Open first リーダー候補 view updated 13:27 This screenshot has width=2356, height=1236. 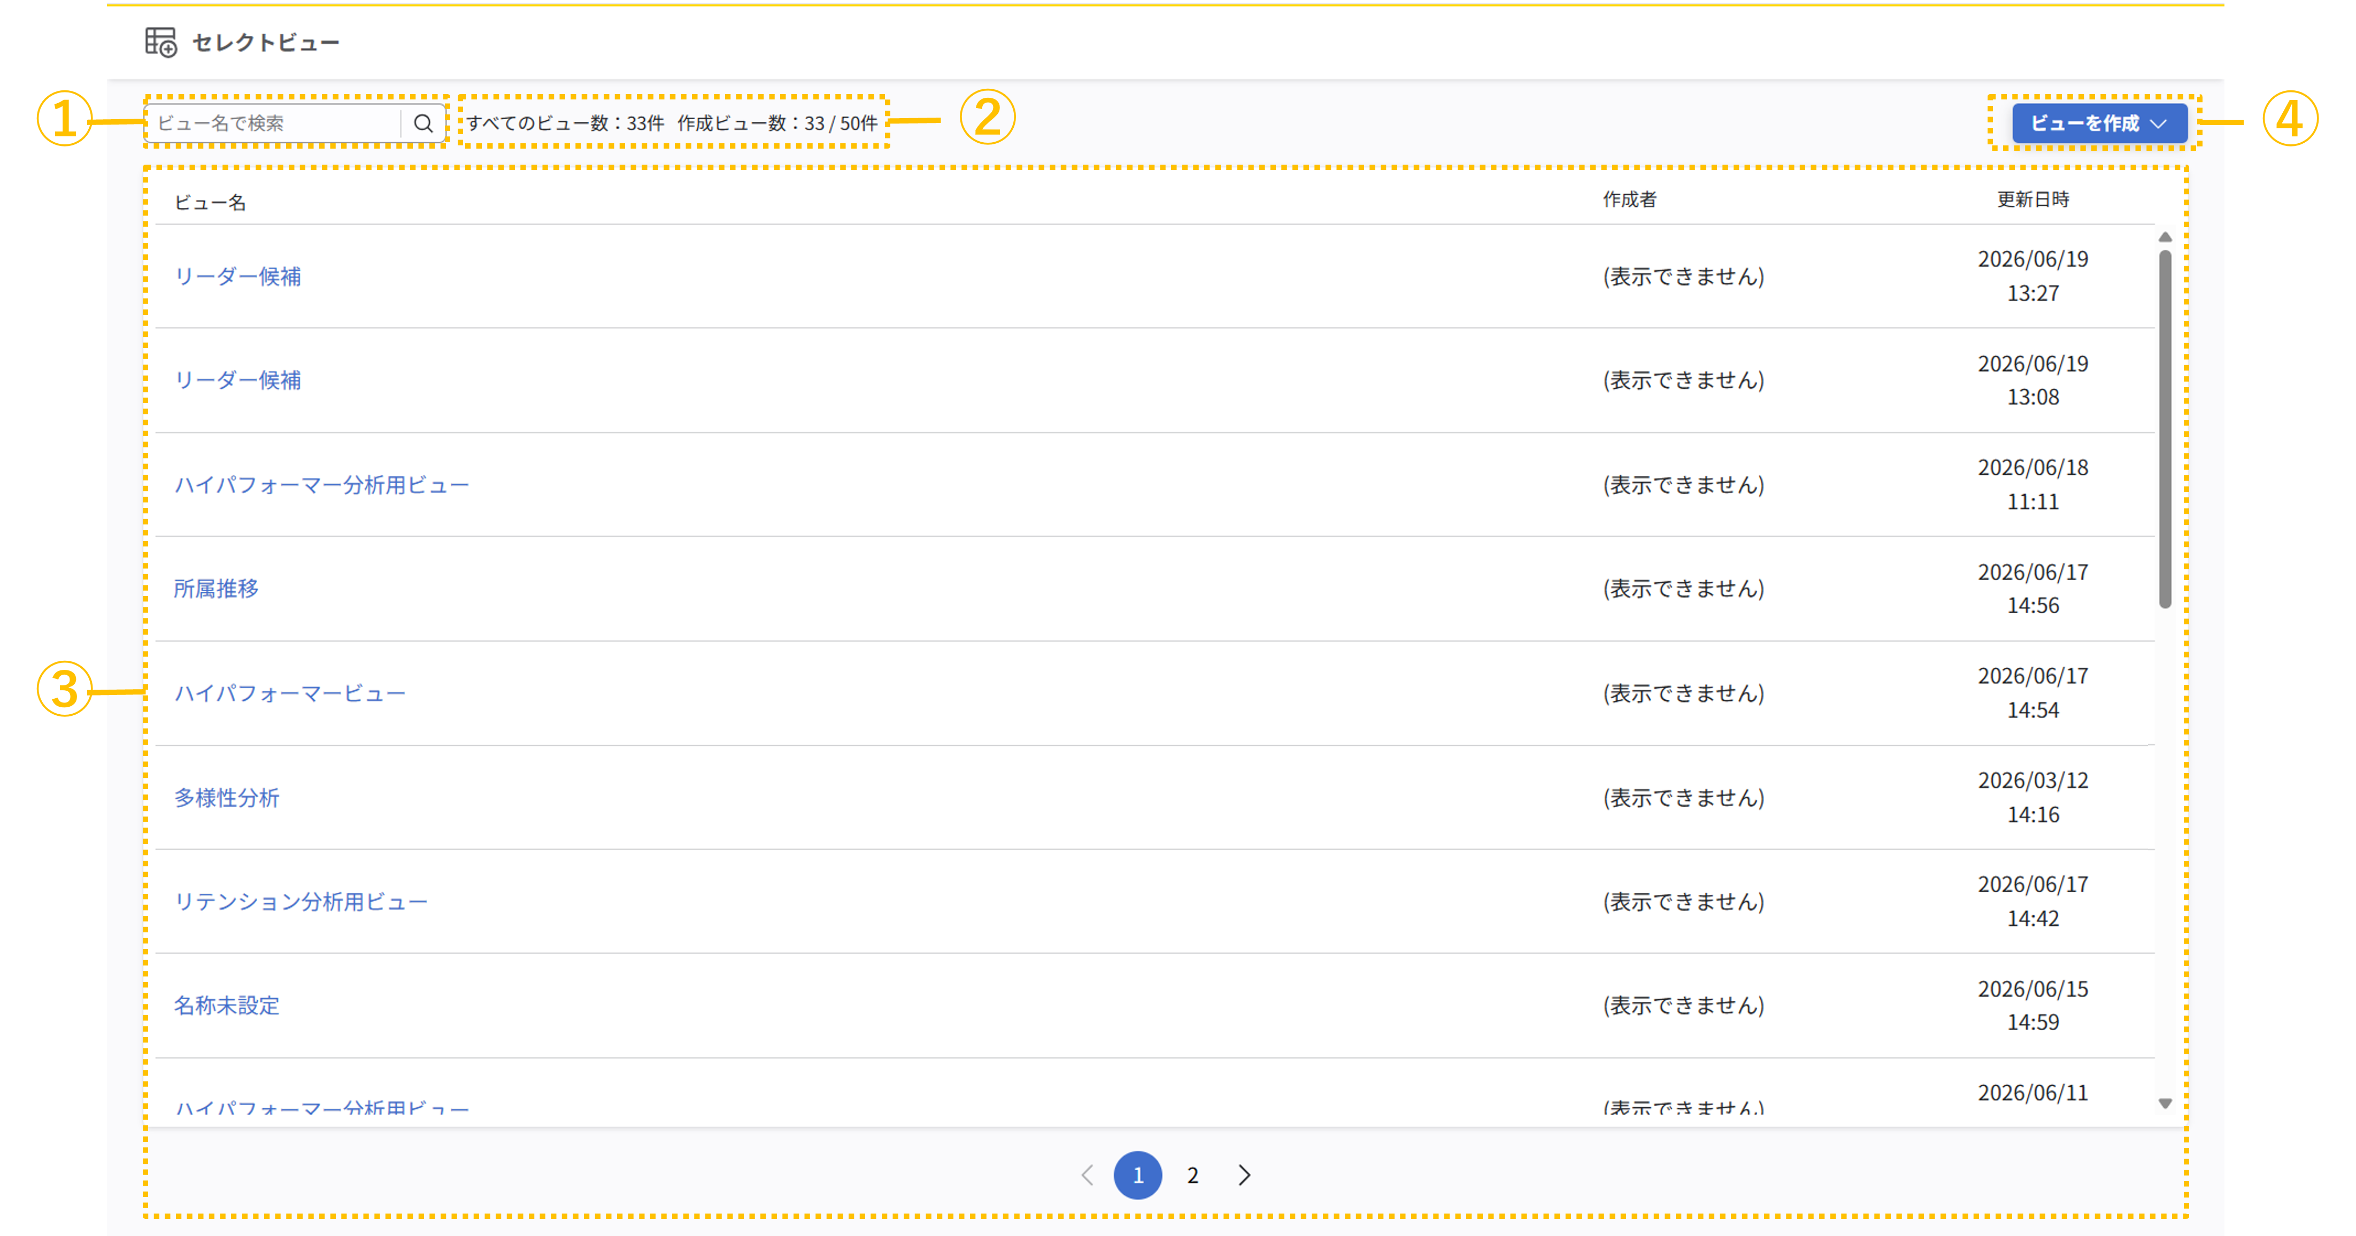pyautogui.click(x=238, y=276)
